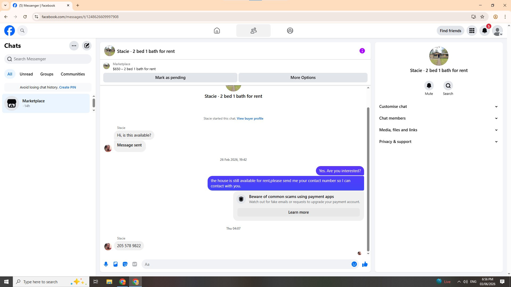Image resolution: width=511 pixels, height=287 pixels.
Task: Attach a photo using the image icon
Action: 116,264
